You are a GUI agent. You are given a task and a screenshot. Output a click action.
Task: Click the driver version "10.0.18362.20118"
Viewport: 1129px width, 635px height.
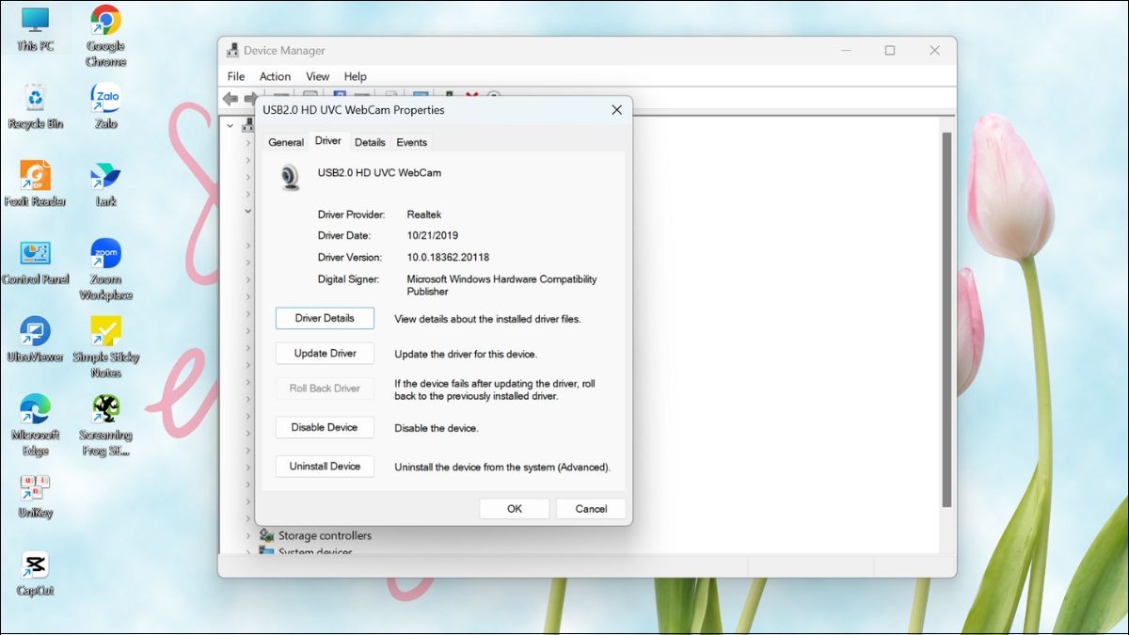448,258
